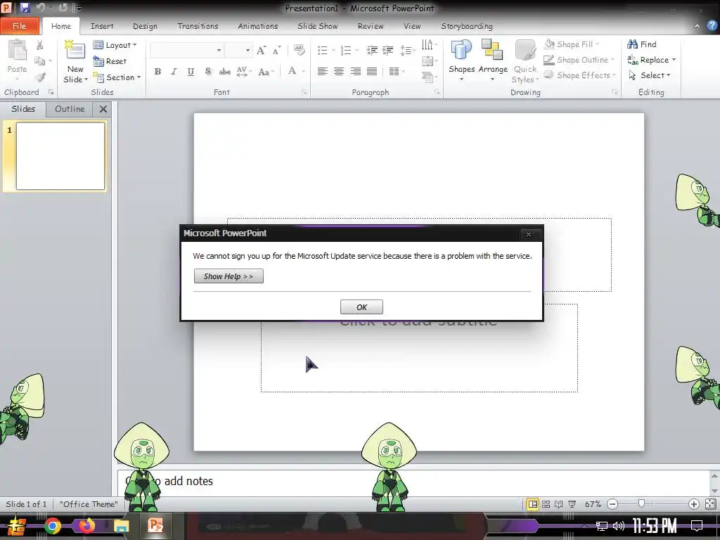Toggle Bold formatting
Screen dimensions: 720x540
click(157, 72)
